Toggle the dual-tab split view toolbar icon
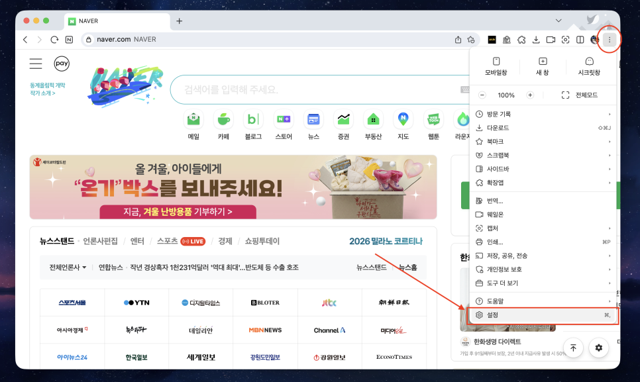640x382 pixels. [580, 40]
